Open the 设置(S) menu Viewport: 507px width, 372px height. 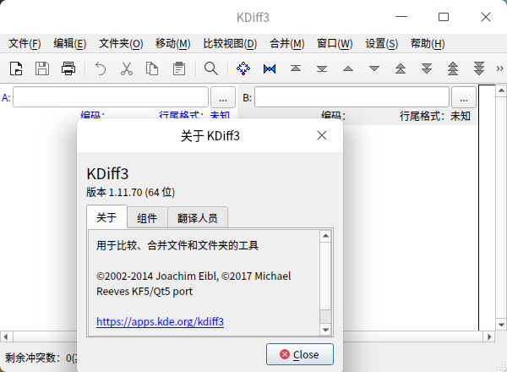[x=382, y=43]
